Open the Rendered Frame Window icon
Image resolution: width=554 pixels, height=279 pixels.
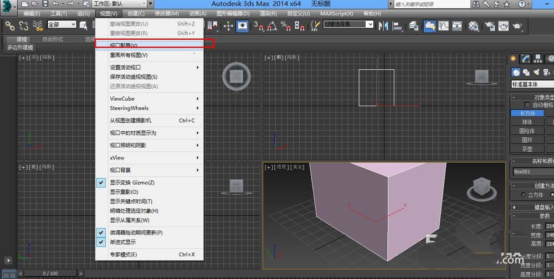tap(504, 26)
